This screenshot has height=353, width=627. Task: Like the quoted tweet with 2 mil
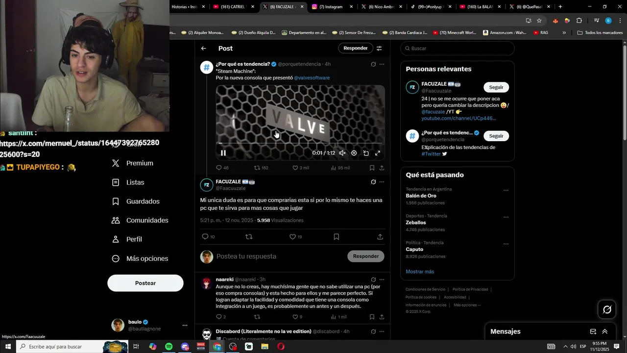click(x=301, y=168)
